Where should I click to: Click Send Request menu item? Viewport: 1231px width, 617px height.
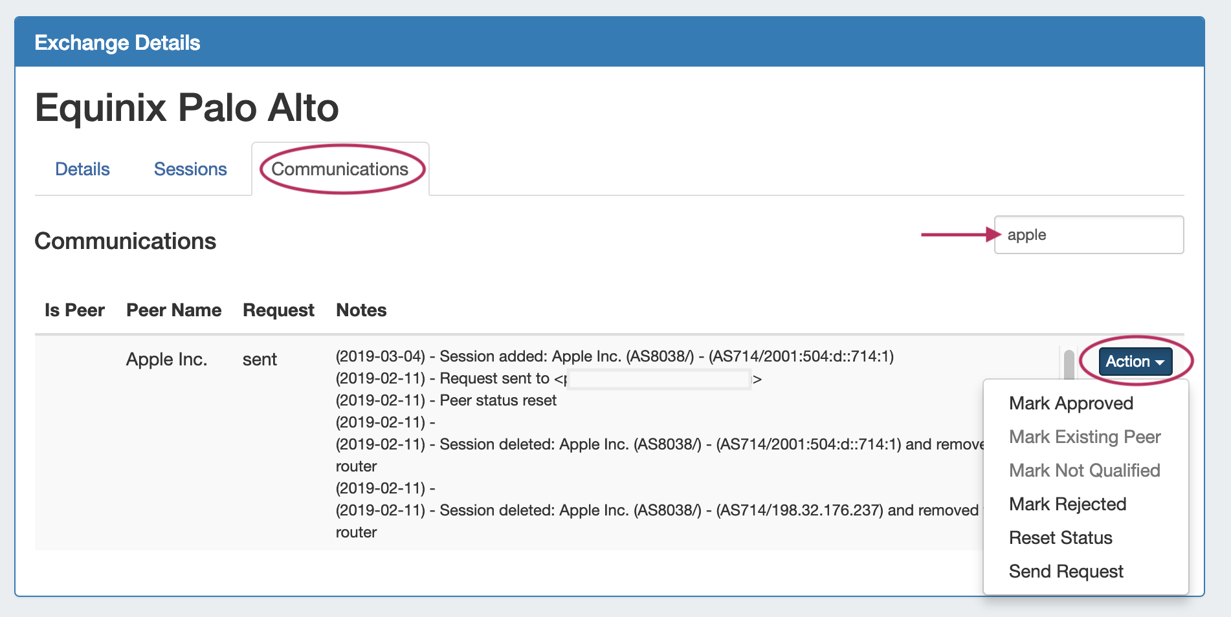pos(1065,572)
